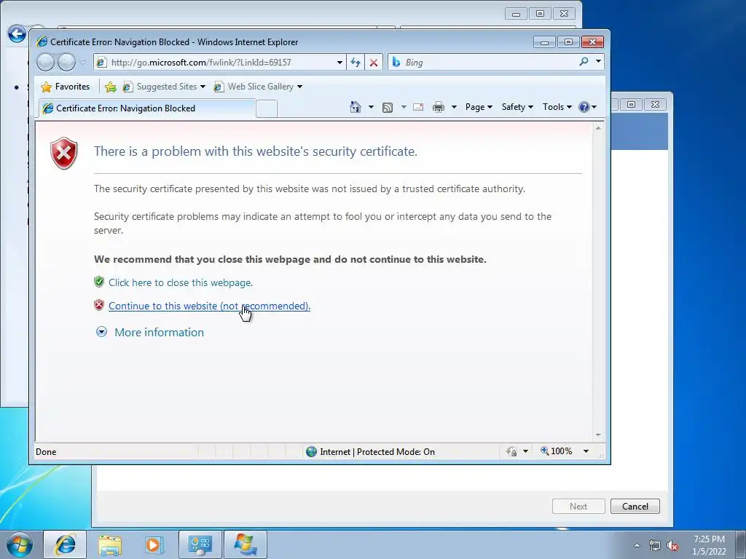Screen dimensions: 746x559
Task: Open the Tools menu
Action: point(557,107)
